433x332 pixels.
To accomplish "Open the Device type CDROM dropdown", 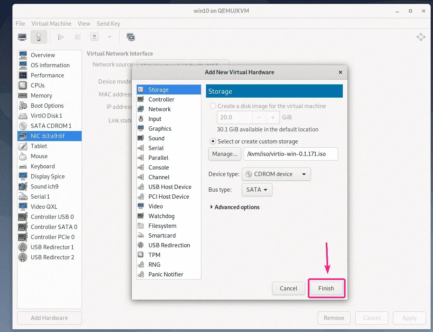I will tap(276, 174).
